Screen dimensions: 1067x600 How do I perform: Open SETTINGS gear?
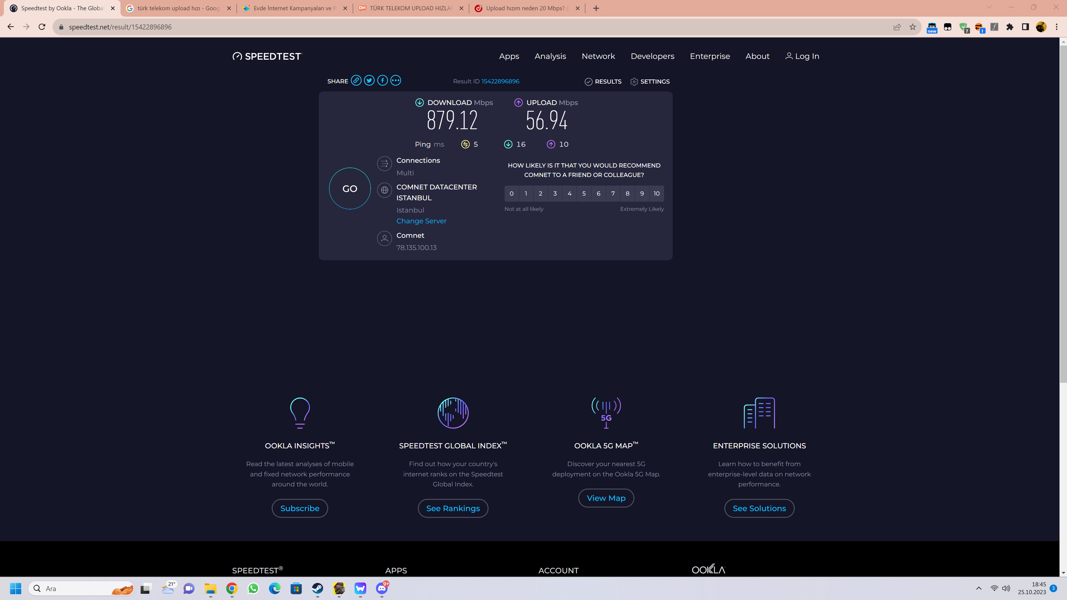tap(650, 82)
